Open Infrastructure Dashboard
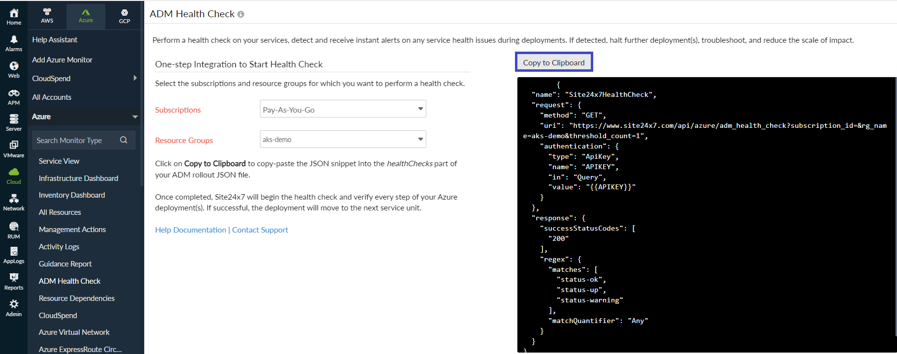The width and height of the screenshot is (897, 354). coord(78,178)
